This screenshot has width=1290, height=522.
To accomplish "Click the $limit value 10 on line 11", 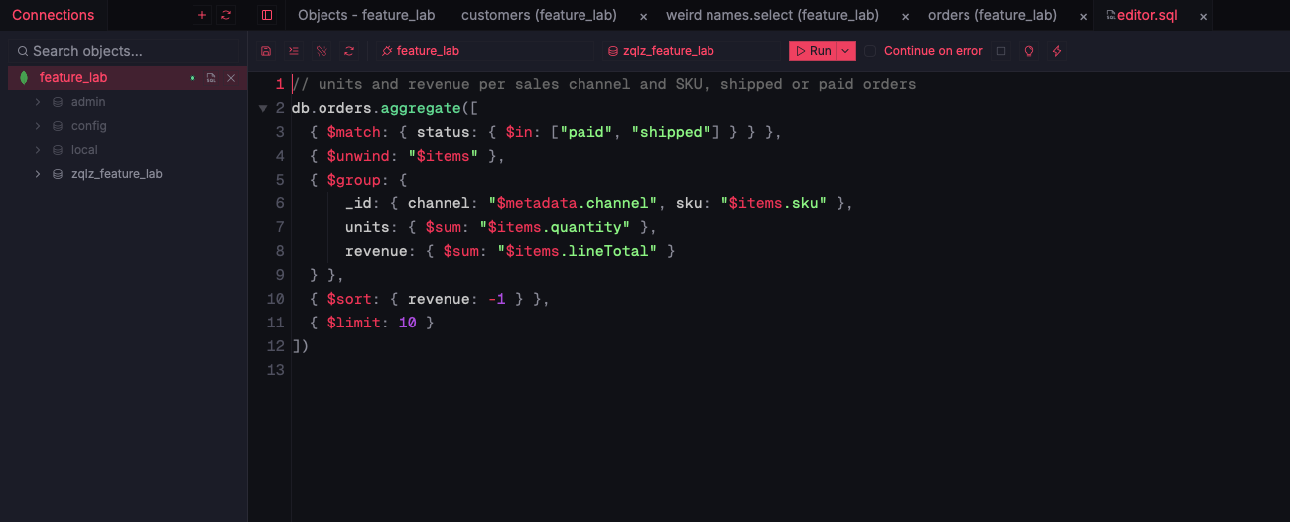I will point(407,323).
